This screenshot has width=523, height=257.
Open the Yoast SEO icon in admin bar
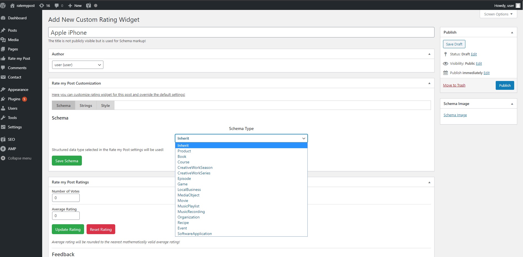88,6
